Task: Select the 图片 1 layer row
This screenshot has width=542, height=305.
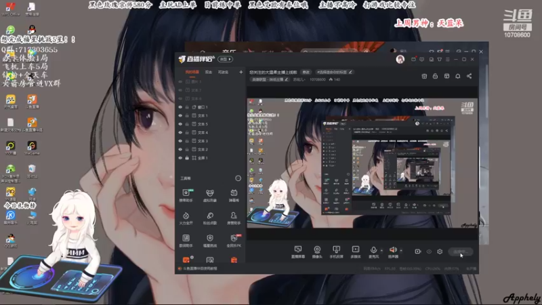Action: click(x=210, y=81)
